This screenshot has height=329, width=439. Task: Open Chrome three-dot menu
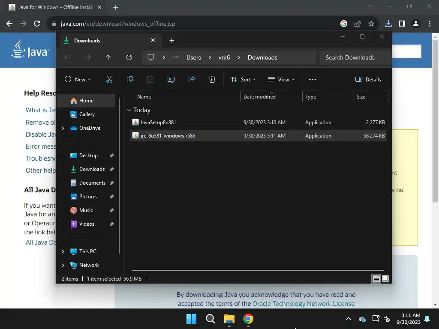430,24
